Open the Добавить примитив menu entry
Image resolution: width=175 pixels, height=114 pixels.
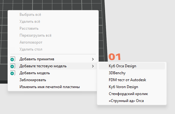[x=53, y=59]
